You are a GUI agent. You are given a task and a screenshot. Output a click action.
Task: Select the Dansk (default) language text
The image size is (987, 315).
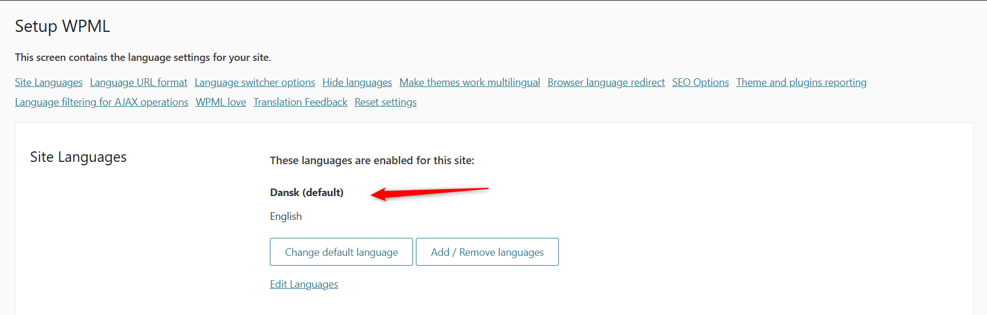pos(307,193)
